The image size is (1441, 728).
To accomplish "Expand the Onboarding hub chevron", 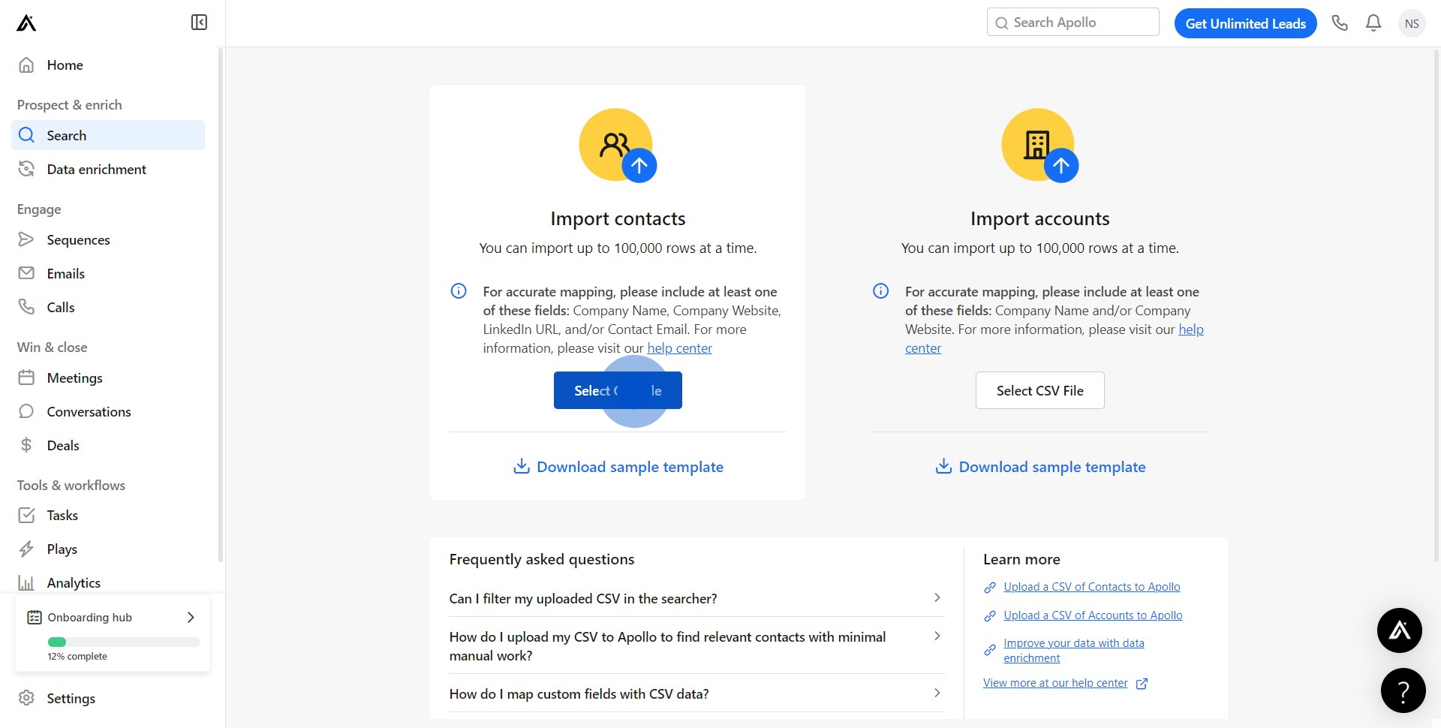I will pos(191,617).
